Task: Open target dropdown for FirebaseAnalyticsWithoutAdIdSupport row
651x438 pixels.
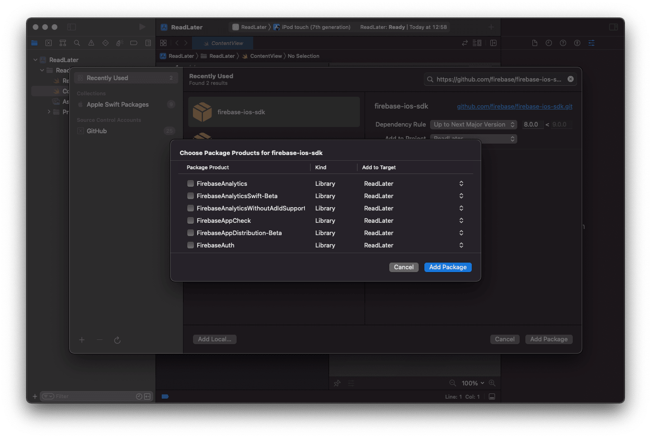Action: (461, 208)
